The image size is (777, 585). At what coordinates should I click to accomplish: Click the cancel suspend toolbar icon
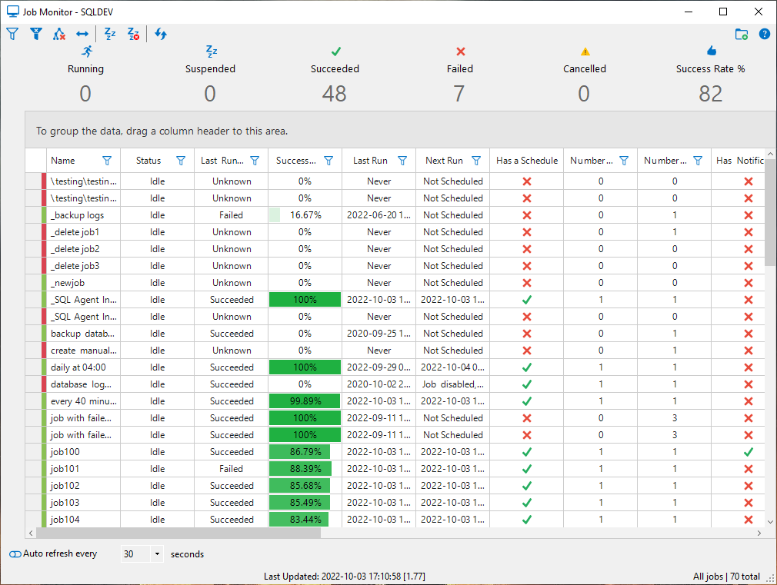pos(133,34)
